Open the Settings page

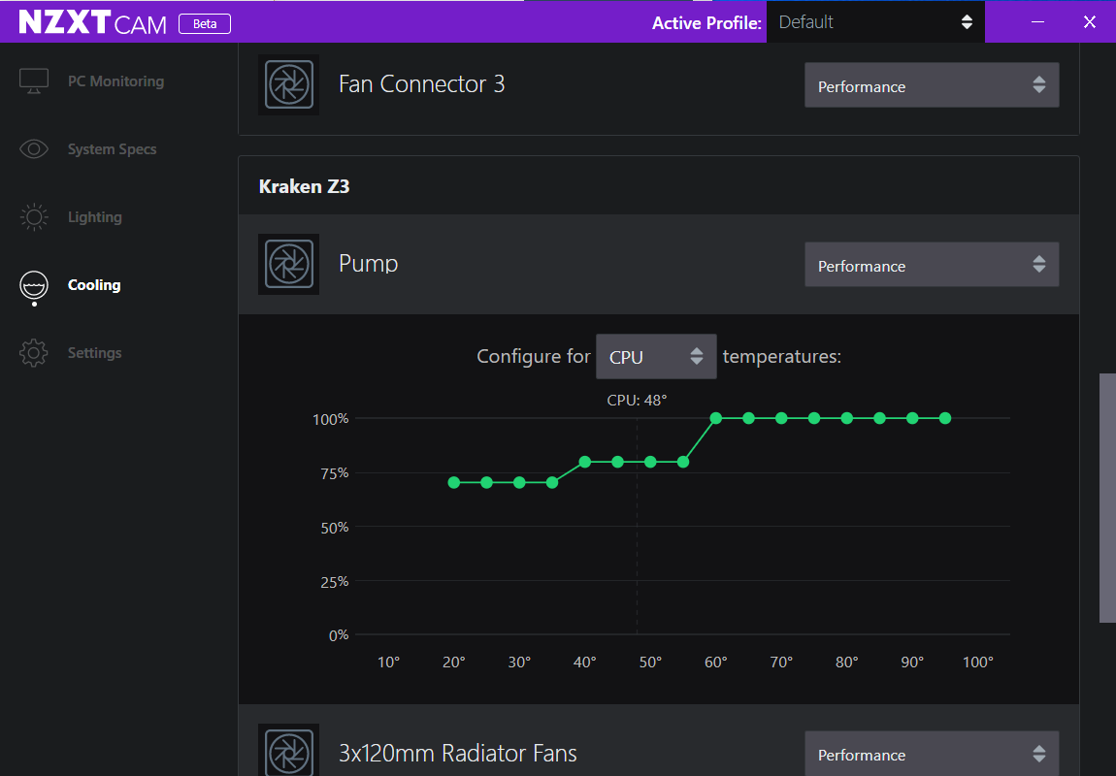(95, 353)
